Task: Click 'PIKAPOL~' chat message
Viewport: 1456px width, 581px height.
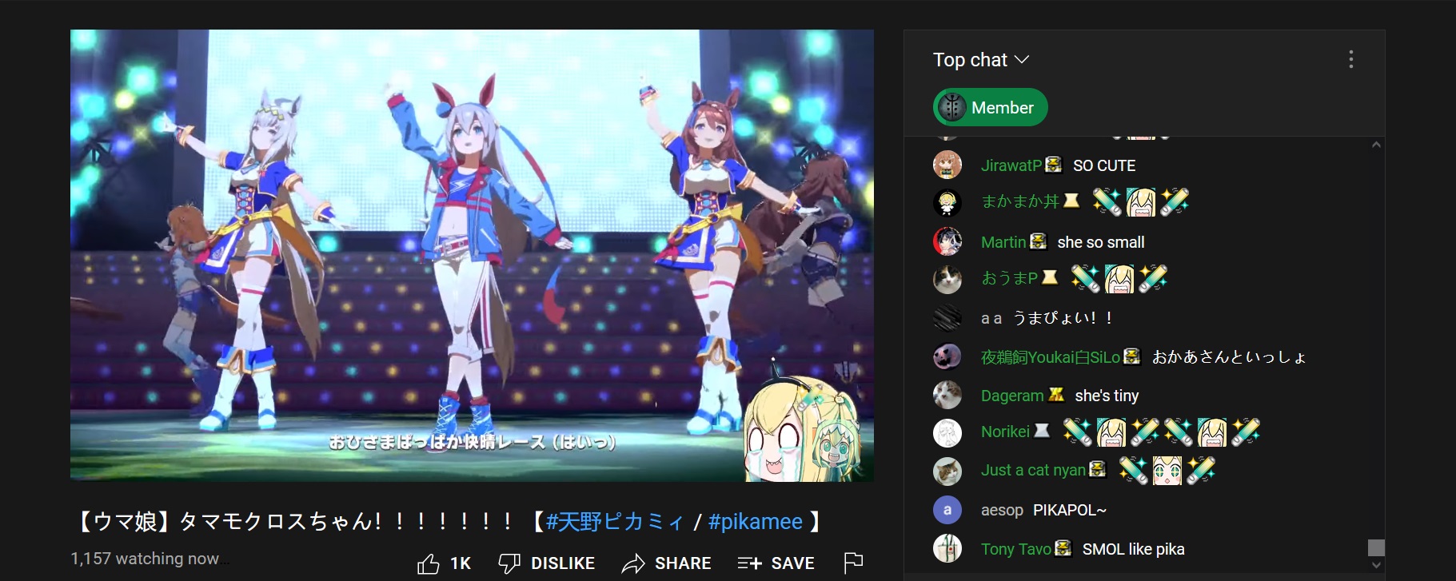Action: coord(1070,510)
